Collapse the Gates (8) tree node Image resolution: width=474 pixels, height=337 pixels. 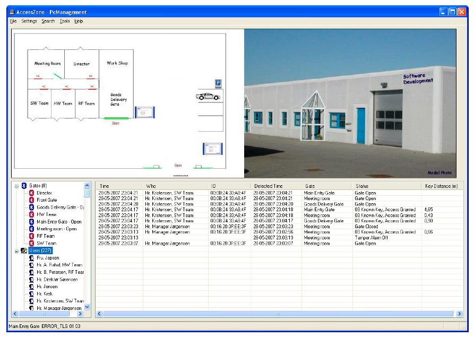pyautogui.click(x=16, y=186)
